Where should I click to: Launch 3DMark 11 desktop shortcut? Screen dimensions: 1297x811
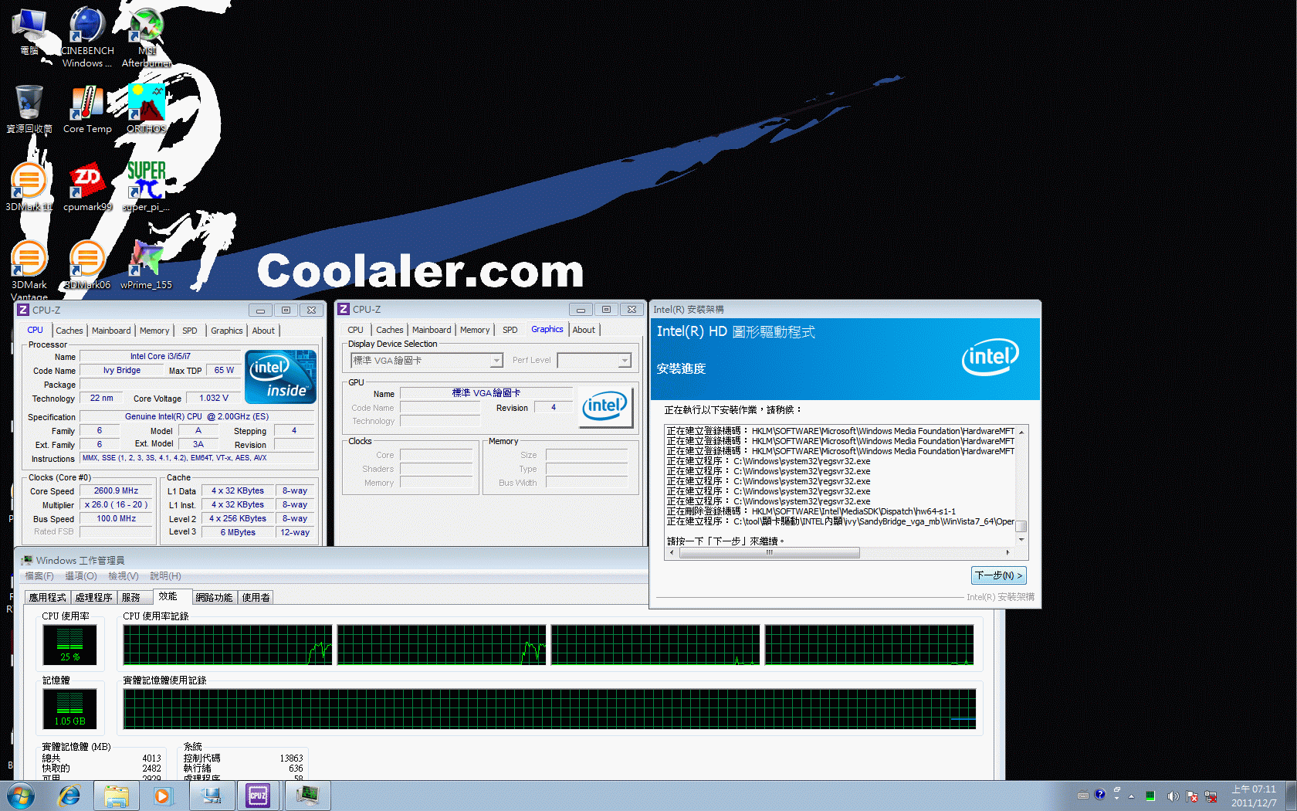[x=29, y=186]
